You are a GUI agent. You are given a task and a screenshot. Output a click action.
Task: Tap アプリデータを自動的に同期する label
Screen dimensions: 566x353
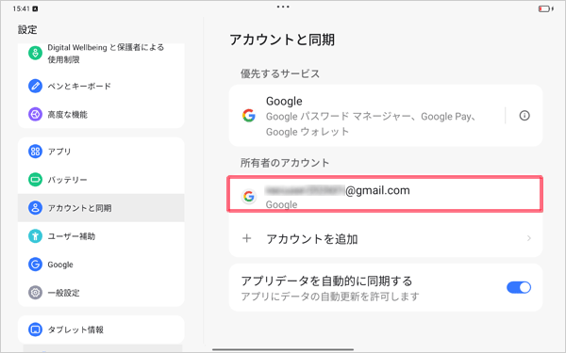[x=326, y=281]
